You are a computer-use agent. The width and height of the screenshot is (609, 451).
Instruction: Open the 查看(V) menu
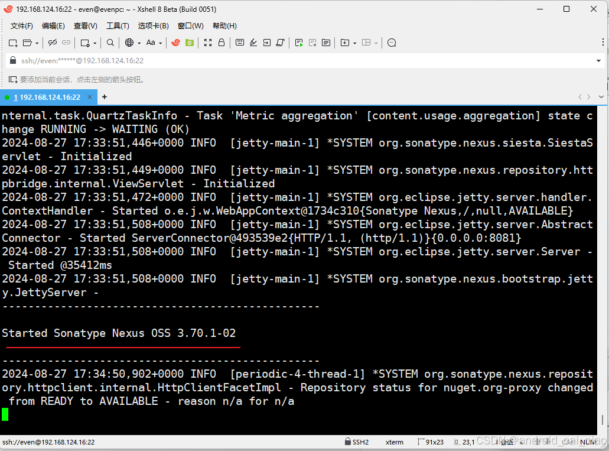(x=86, y=26)
